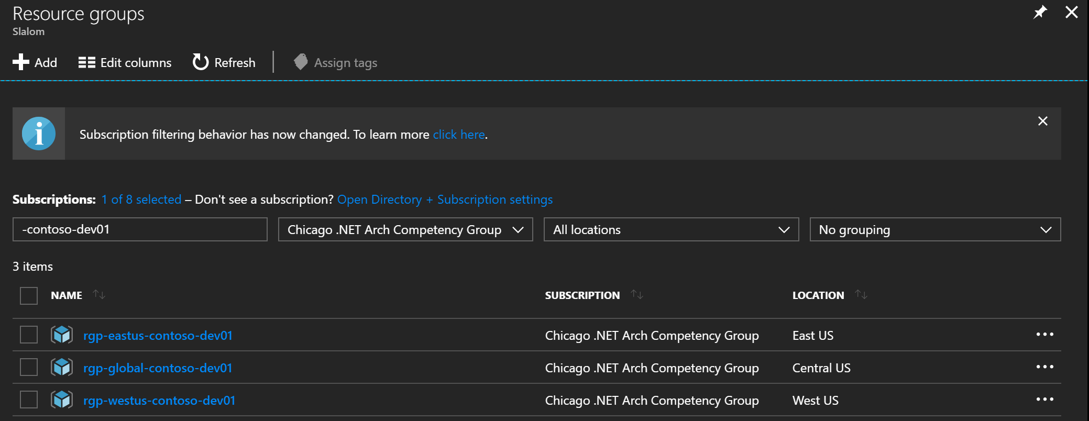Expand the All locations dropdown
The height and width of the screenshot is (421, 1089).
(x=671, y=229)
